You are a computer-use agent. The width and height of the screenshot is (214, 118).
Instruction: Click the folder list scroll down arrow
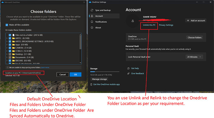80,63
